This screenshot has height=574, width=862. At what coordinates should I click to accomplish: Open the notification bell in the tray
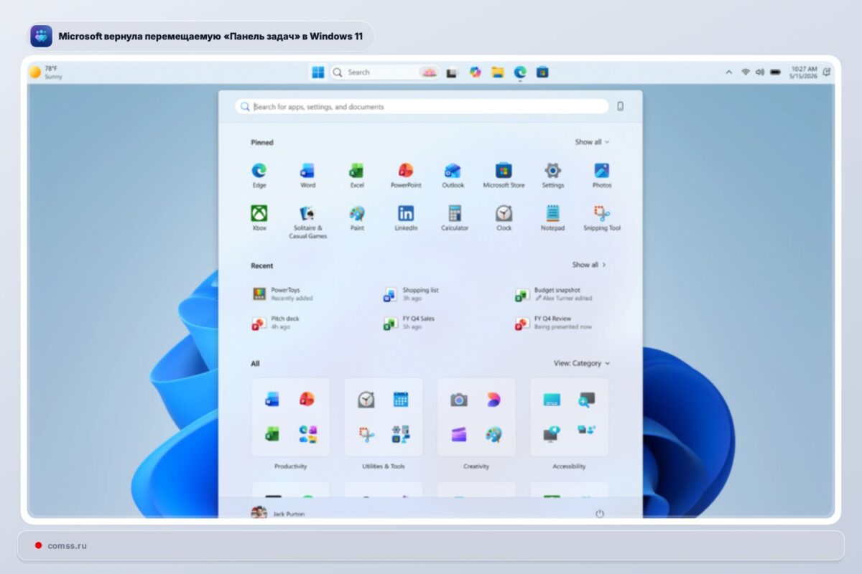pos(827,72)
